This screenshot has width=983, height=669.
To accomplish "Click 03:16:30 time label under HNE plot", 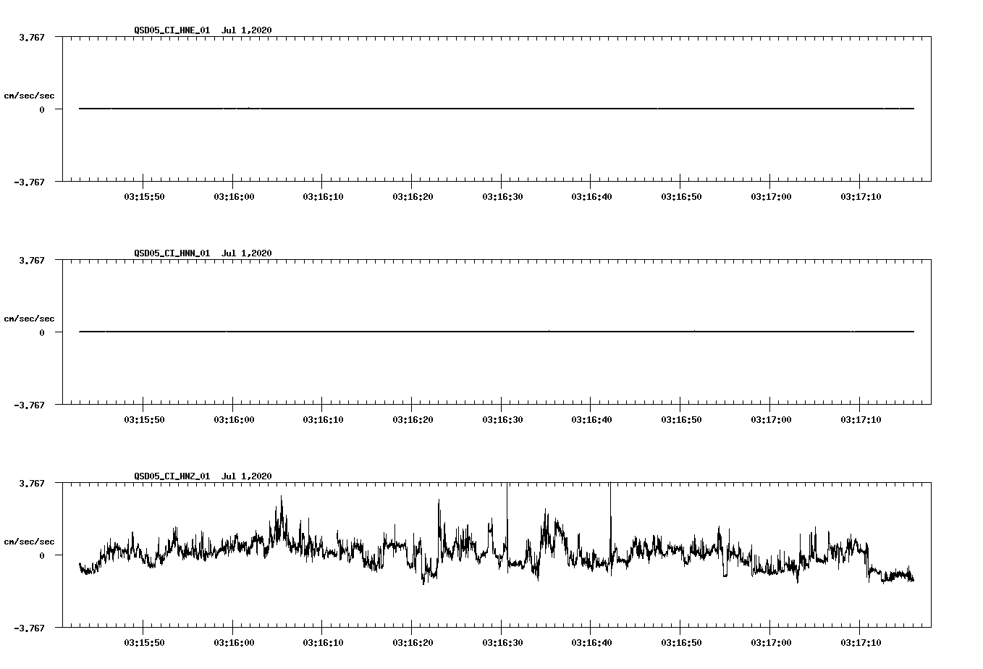I will [502, 197].
